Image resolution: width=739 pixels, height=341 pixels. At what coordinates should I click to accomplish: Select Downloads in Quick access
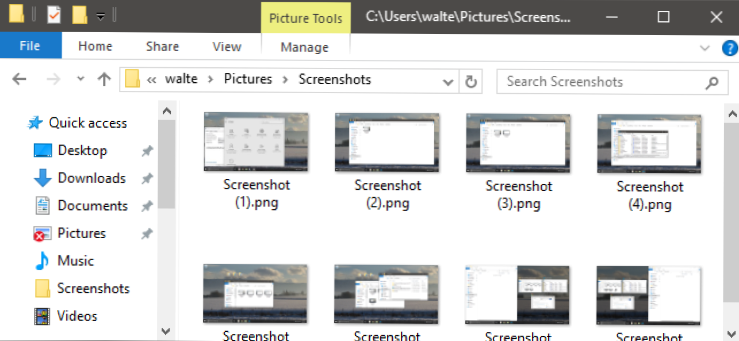(91, 178)
